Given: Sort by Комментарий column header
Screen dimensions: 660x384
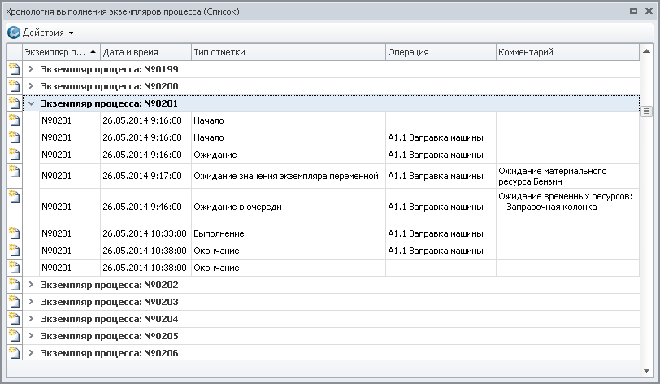Looking at the screenshot, I should [567, 52].
